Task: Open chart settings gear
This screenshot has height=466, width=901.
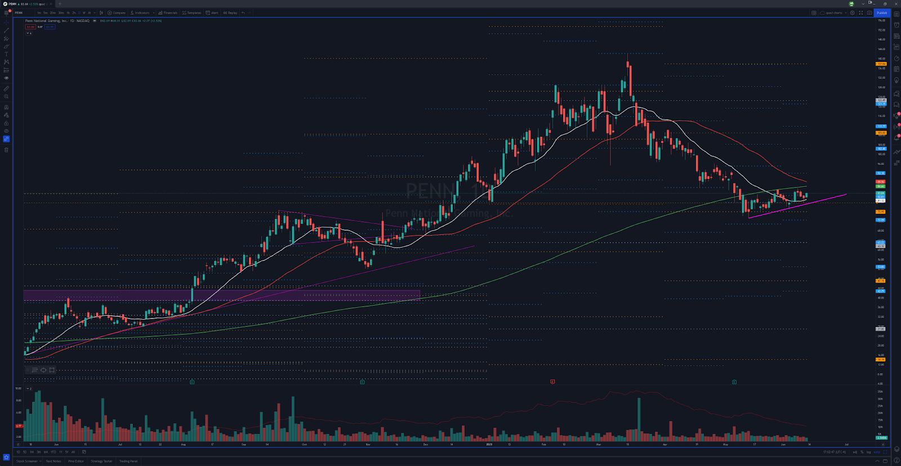Action: (853, 12)
